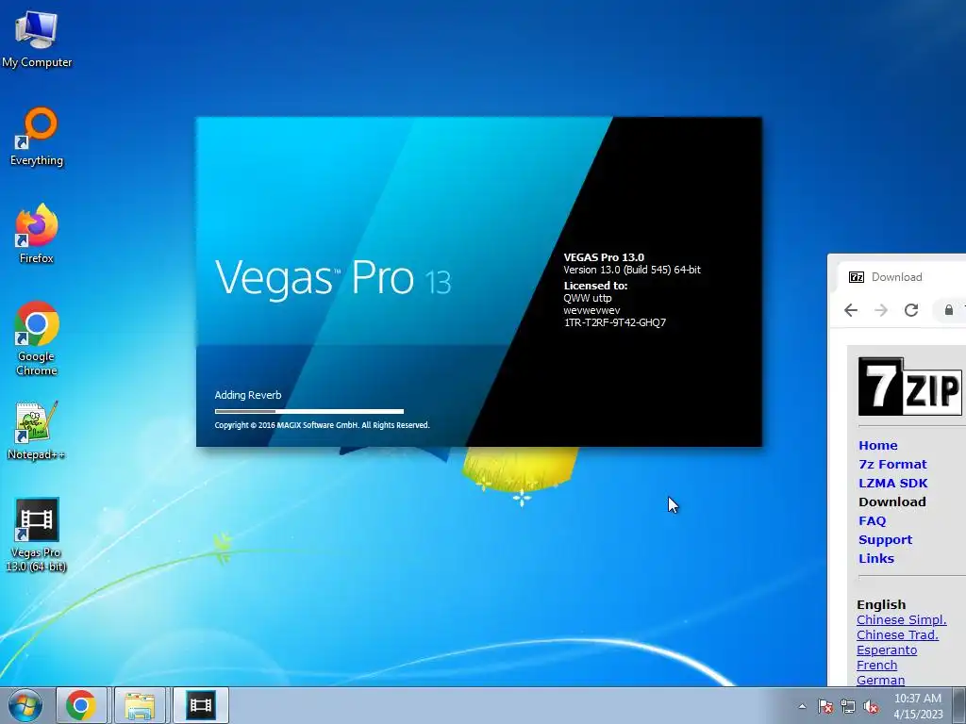Open the clock showing 10:37 AM
The height and width of the screenshot is (724, 966).
tap(918, 706)
